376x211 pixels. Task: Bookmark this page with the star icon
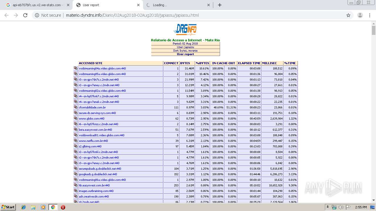pyautogui.click(x=348, y=15)
